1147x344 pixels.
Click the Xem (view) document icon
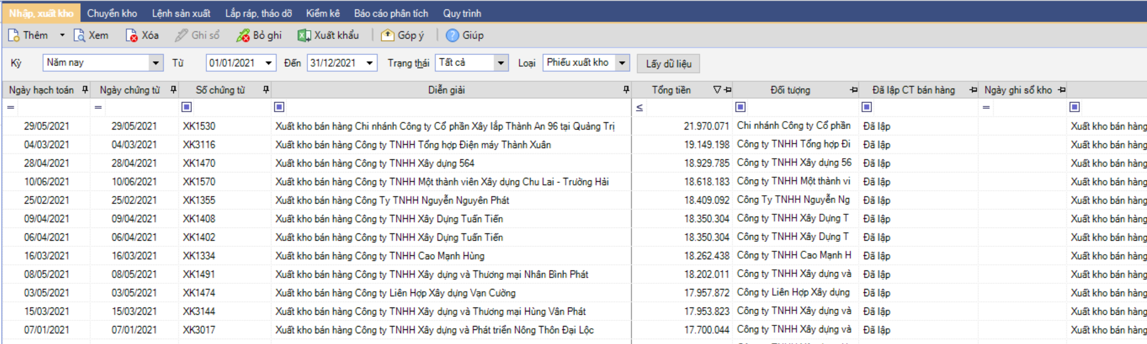click(79, 35)
